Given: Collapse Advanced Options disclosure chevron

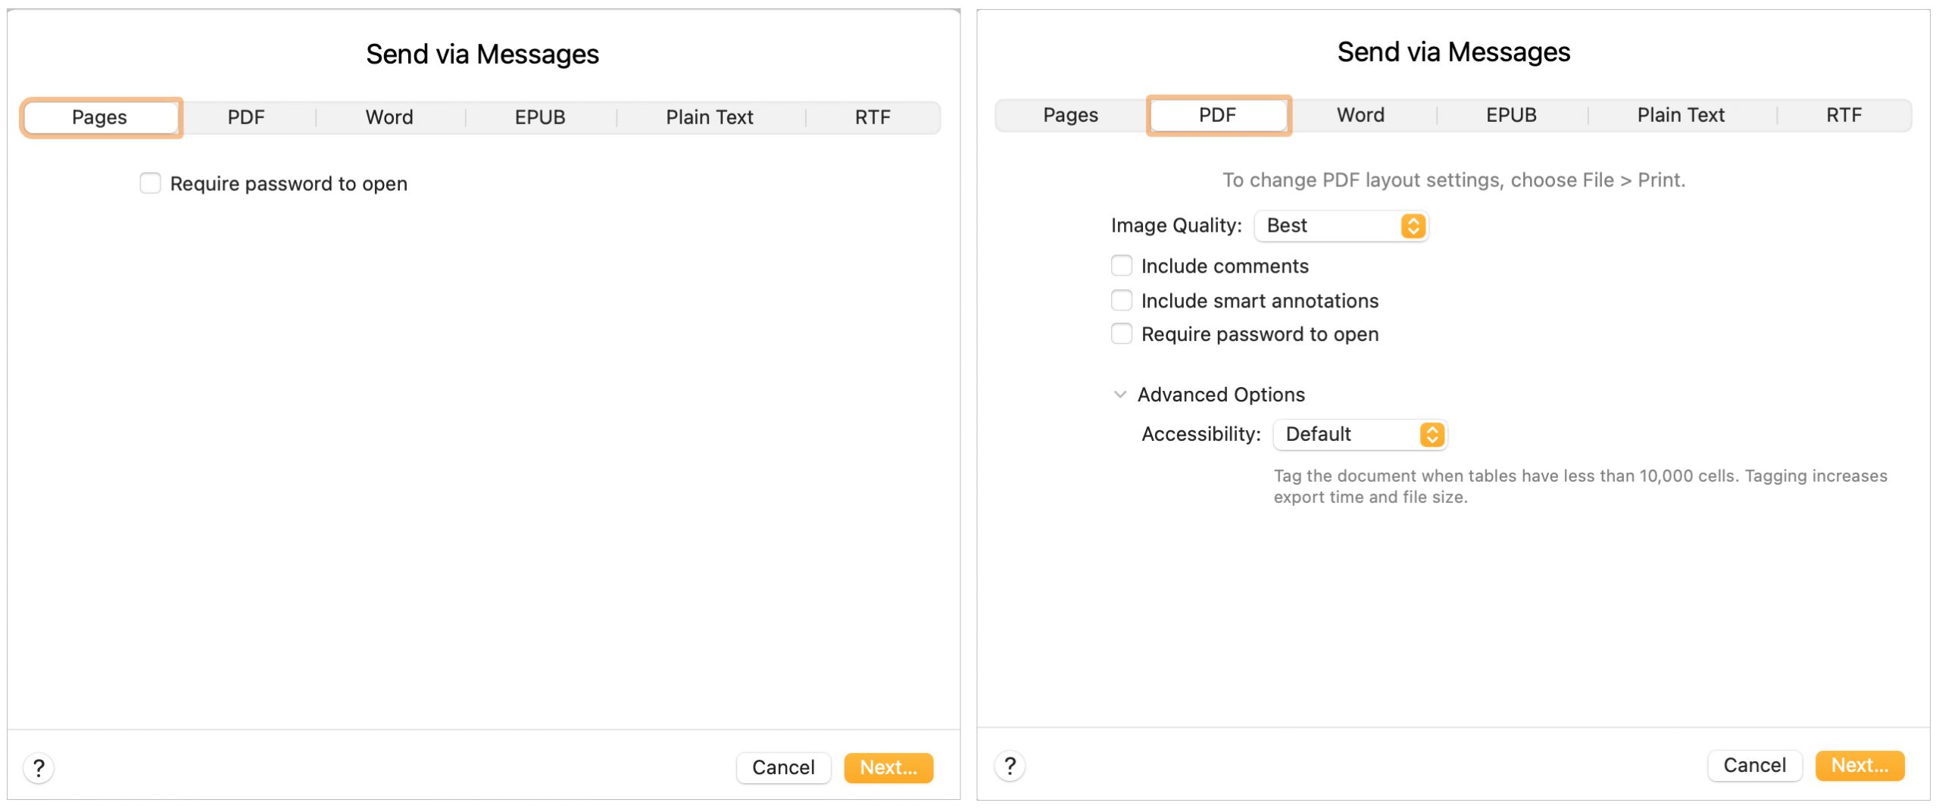Looking at the screenshot, I should point(1119,395).
